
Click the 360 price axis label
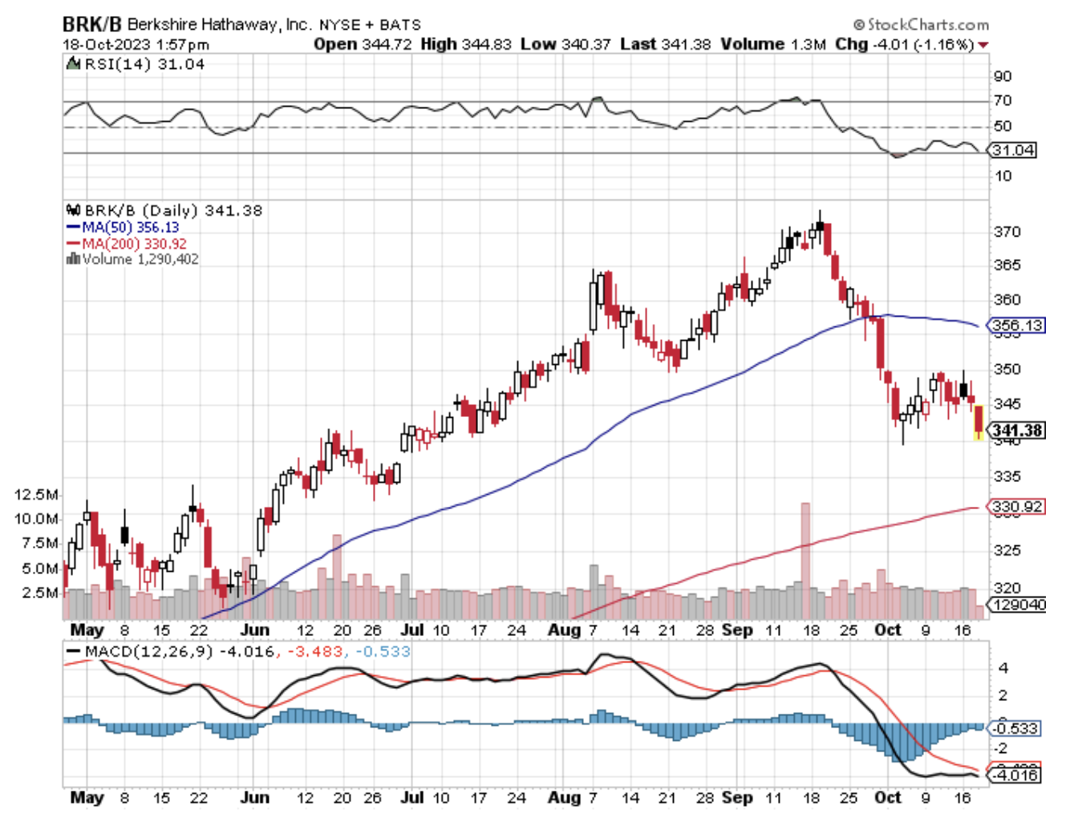(x=1007, y=300)
